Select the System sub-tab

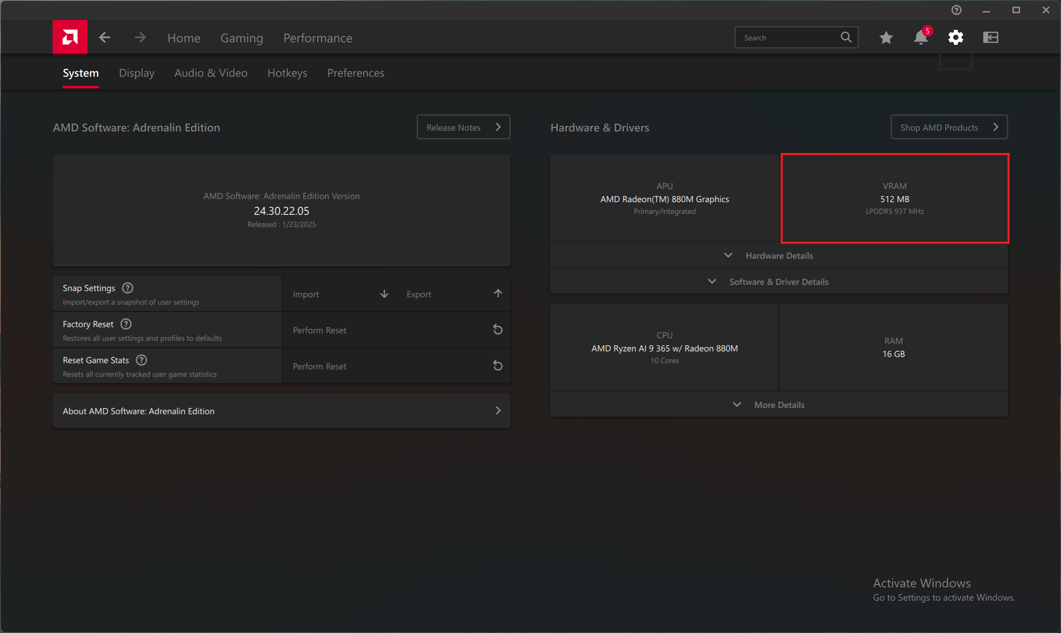pos(80,73)
